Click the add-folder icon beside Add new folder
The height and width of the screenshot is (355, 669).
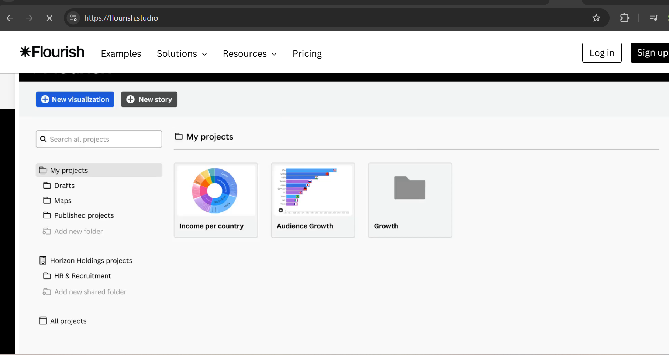46,231
